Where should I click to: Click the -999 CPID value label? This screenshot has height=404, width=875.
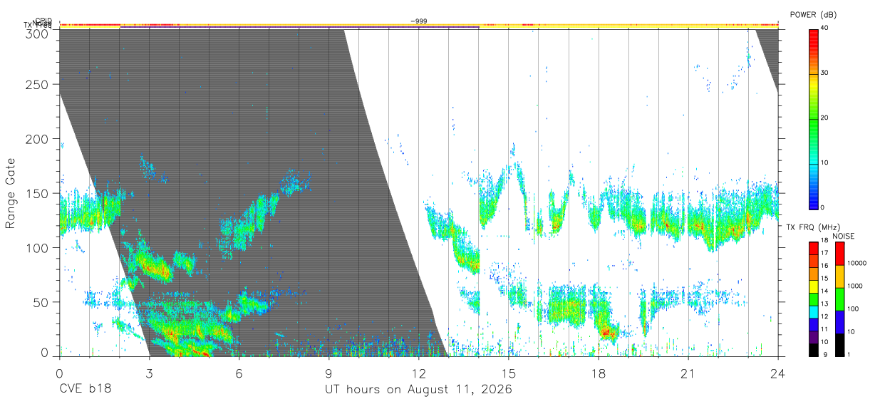[419, 21]
